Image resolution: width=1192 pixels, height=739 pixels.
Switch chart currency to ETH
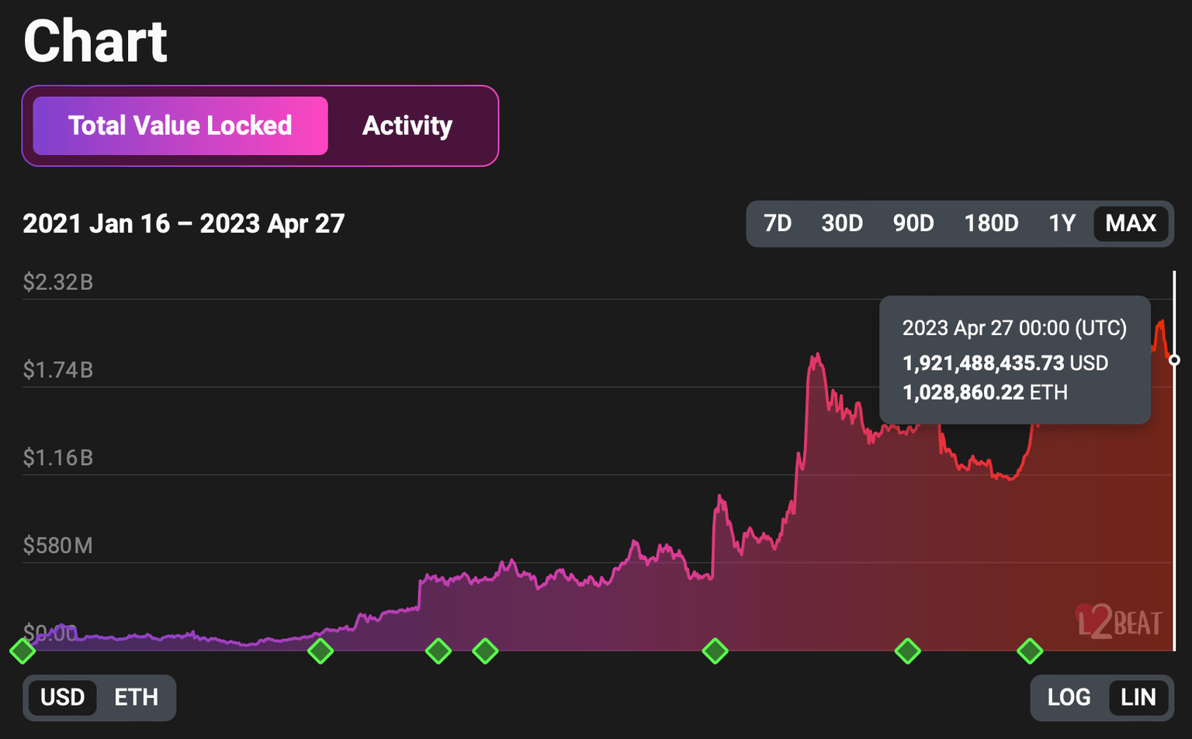pyautogui.click(x=136, y=697)
